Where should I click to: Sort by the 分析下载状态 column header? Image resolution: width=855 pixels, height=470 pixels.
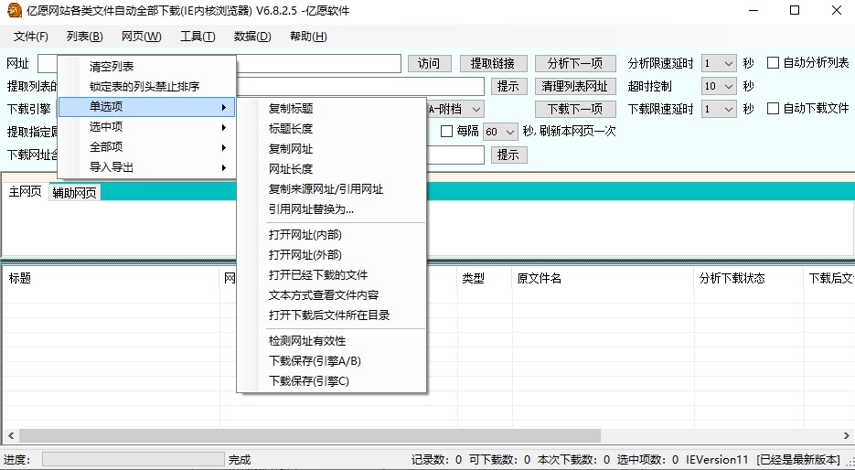(748, 279)
